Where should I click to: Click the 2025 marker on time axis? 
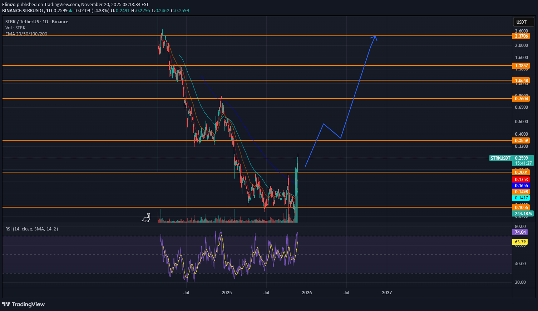227,293
